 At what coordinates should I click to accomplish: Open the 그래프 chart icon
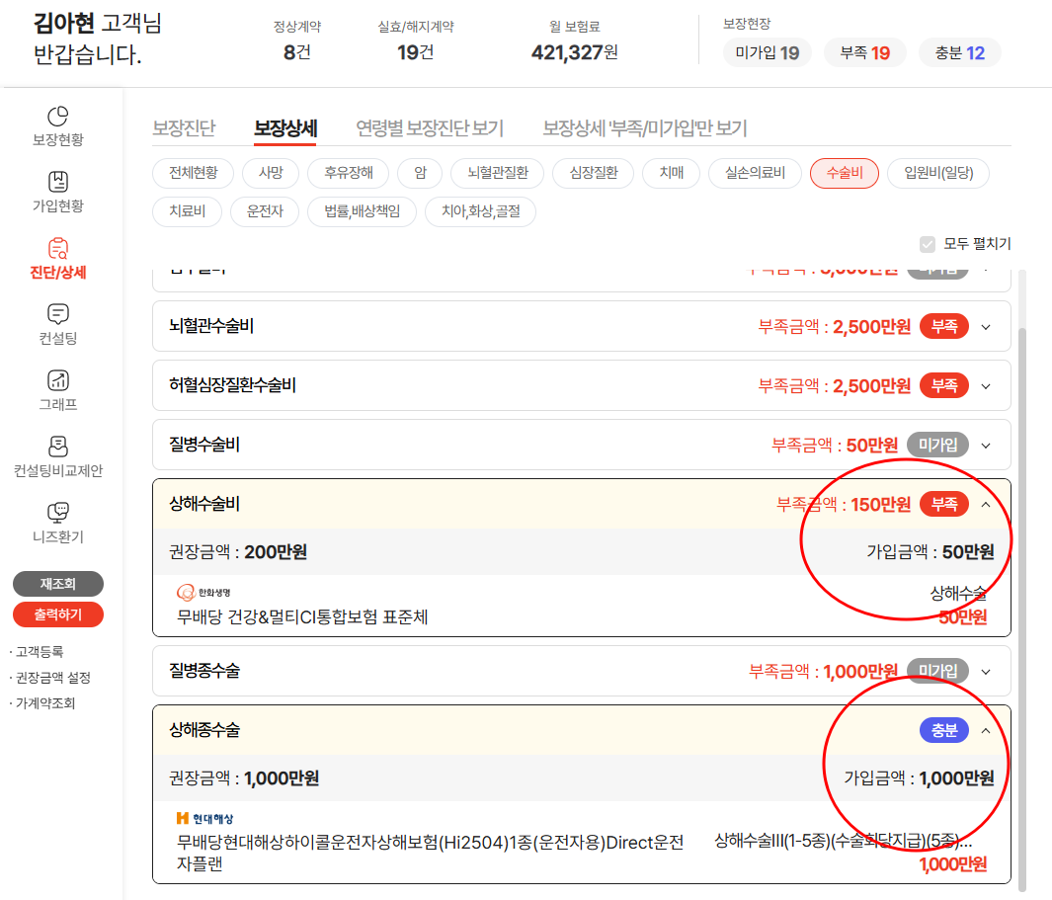[x=57, y=381]
